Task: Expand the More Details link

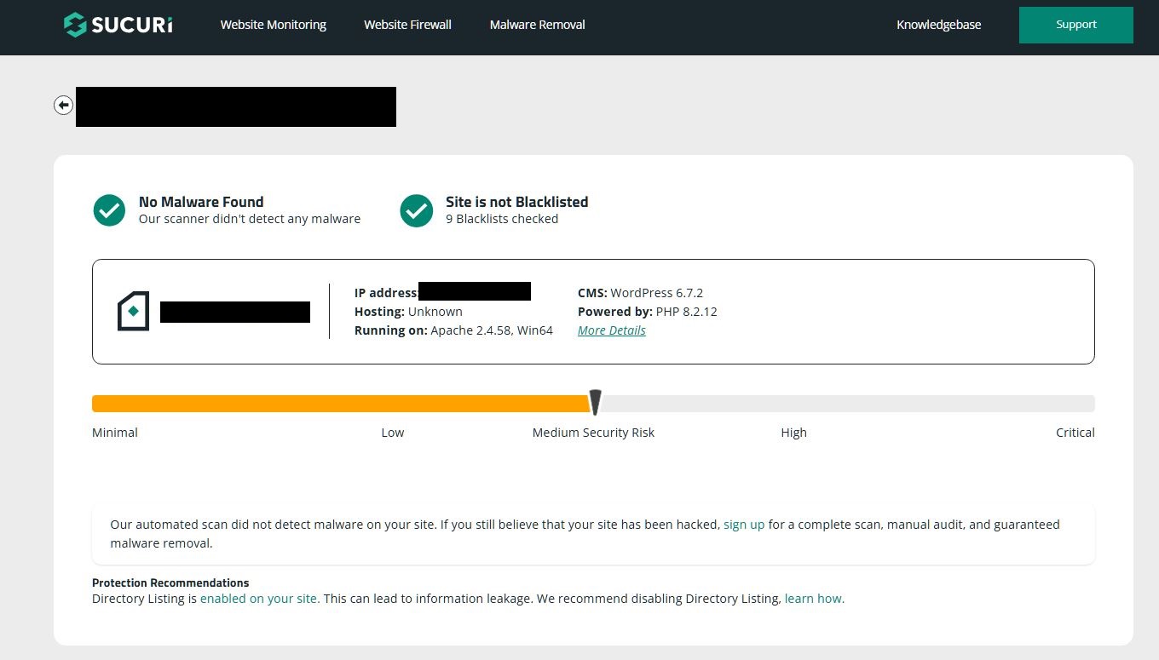Action: 611,330
